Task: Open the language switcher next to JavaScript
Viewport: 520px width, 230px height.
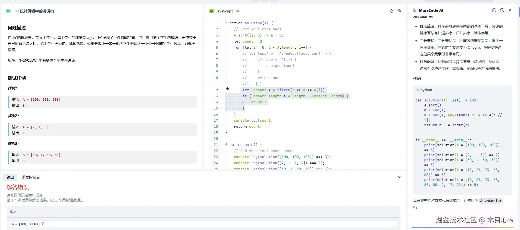Action: (238, 11)
